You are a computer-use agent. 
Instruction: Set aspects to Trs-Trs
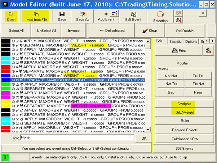pos(198,76)
